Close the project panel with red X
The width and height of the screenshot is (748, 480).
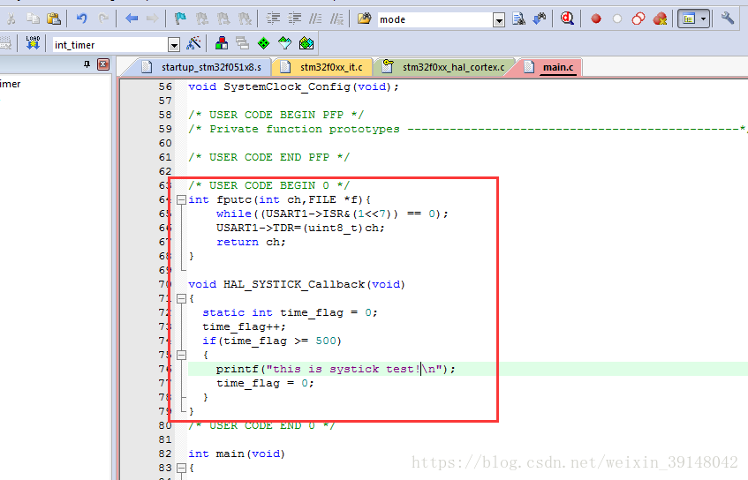tap(103, 64)
